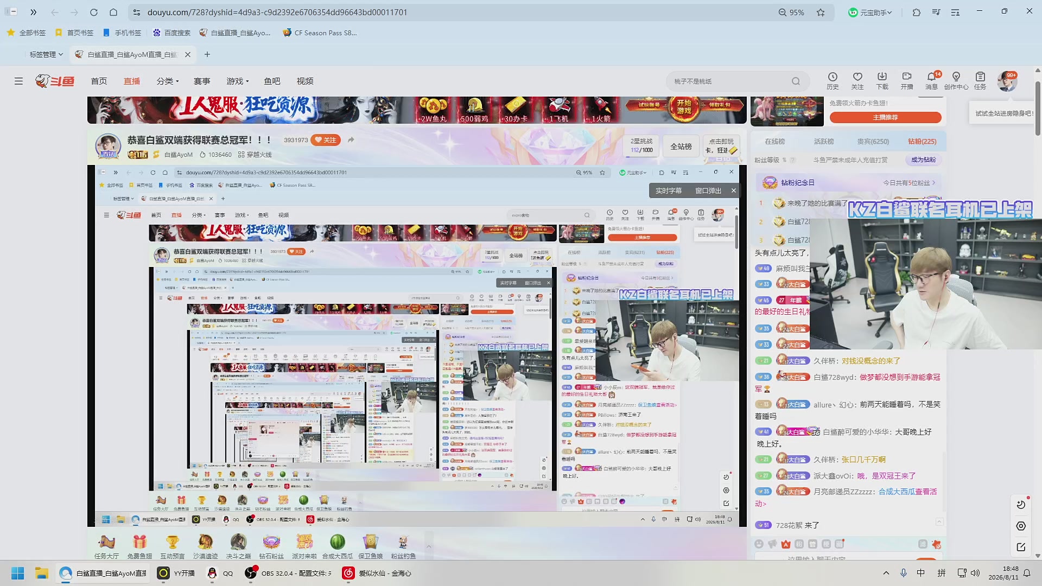
Task: Click the 开播 start streaming icon
Action: [x=907, y=81]
